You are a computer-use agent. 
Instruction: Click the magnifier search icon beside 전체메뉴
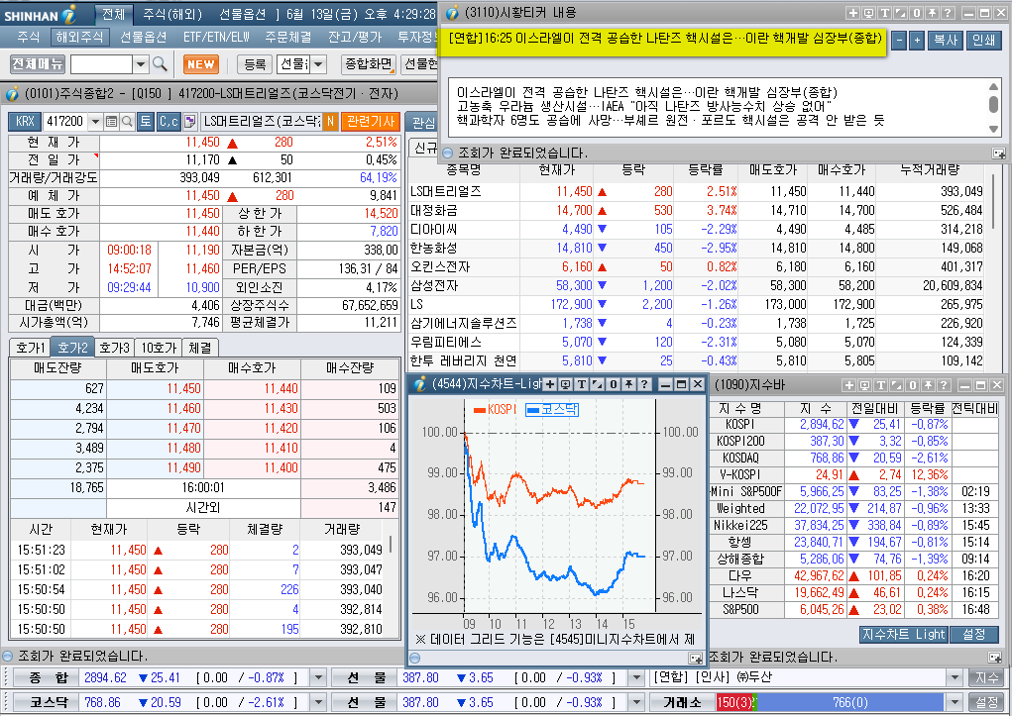pos(160,63)
